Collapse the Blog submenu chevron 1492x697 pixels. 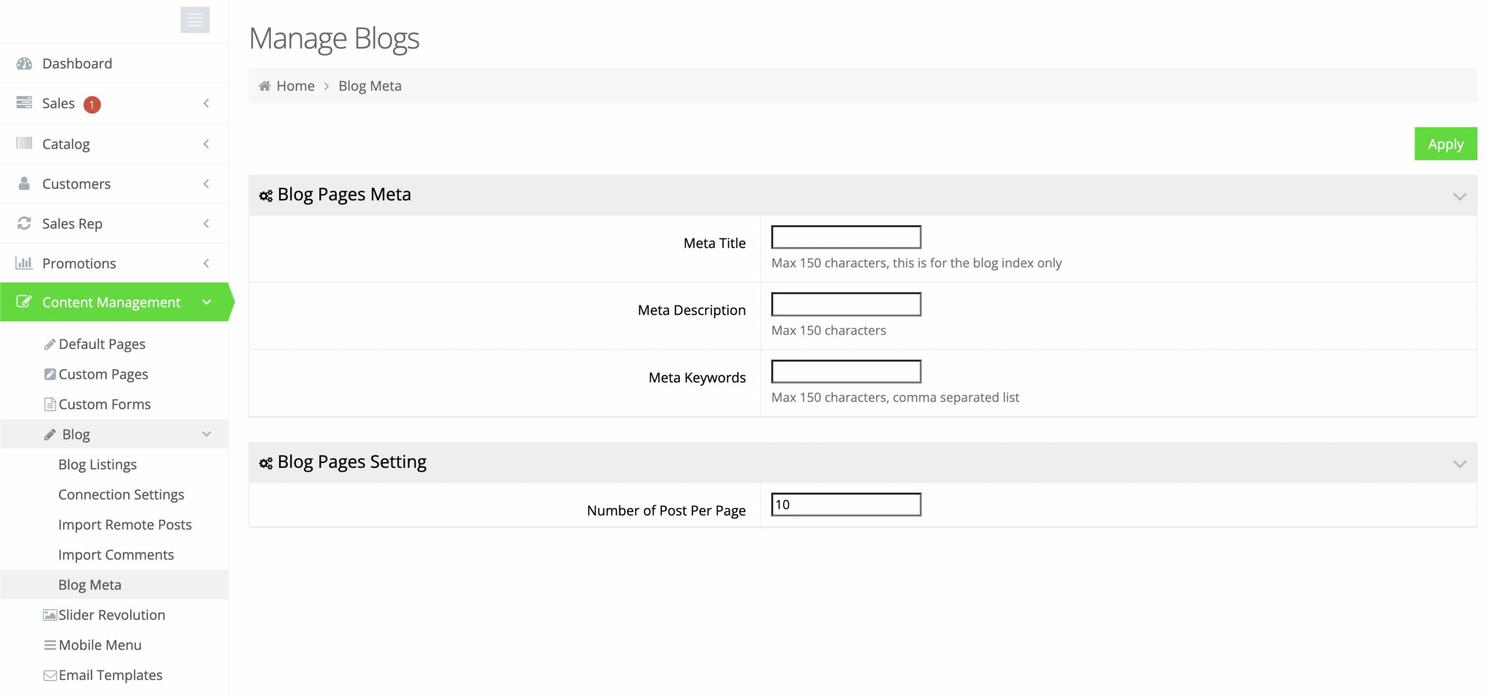[x=206, y=434]
